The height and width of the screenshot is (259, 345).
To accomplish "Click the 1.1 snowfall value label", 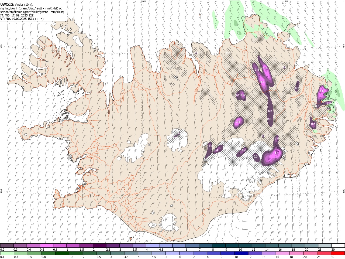I will (x=276, y=153).
